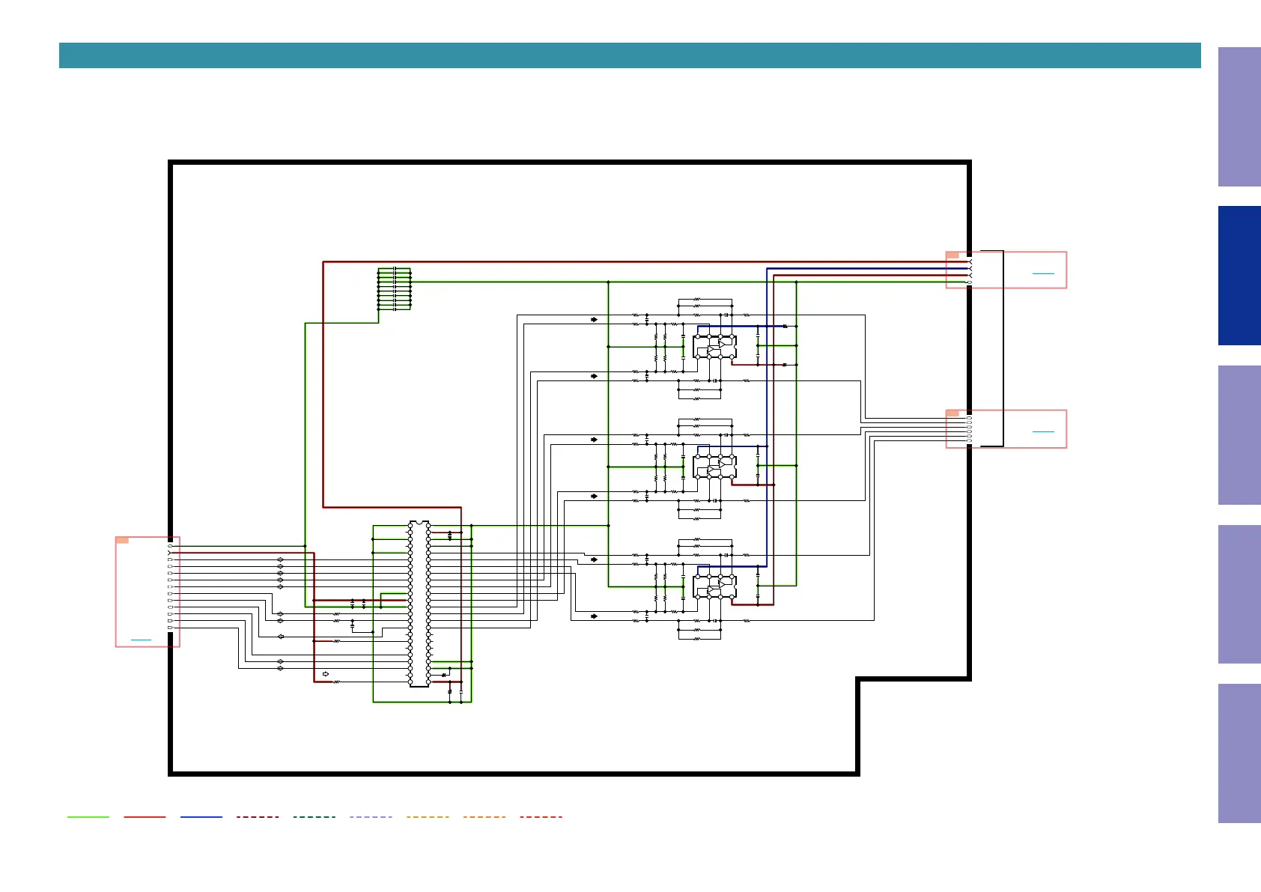Switch to the topmost purple side tab
This screenshot has height=892, width=1261.
point(1239,117)
